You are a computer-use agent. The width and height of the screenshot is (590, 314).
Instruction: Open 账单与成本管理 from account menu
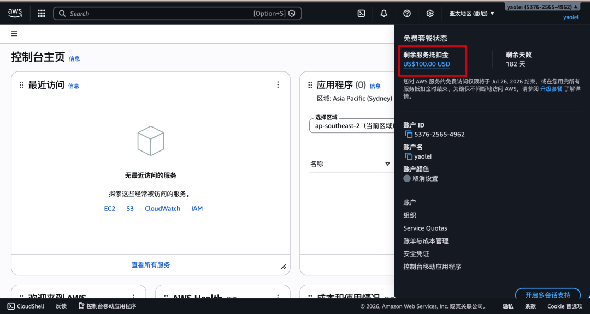[425, 240]
